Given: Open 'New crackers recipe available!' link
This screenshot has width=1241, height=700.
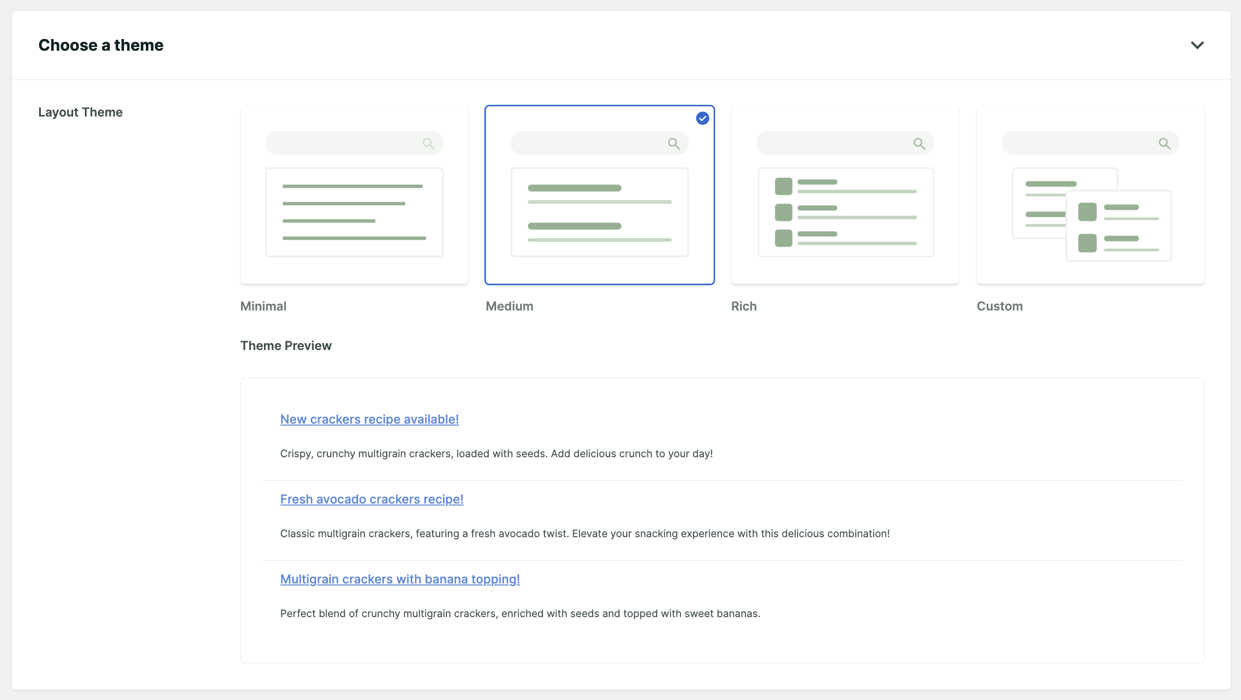Looking at the screenshot, I should tap(369, 419).
